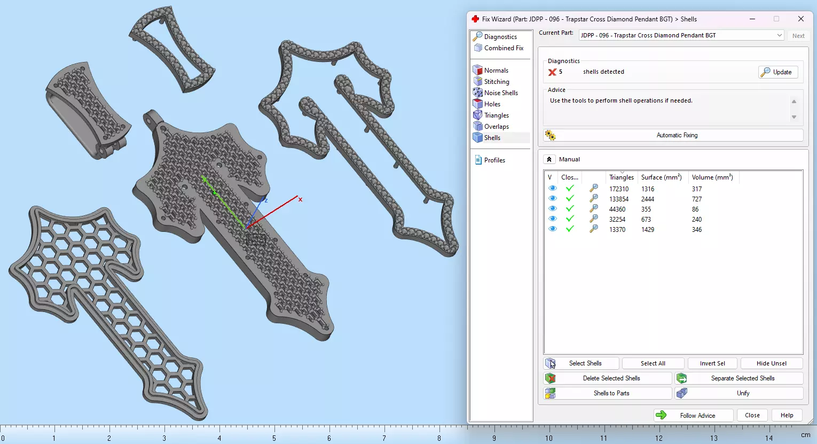The image size is (817, 444).
Task: Minimize the Fix Wizard window
Action: [x=752, y=19]
